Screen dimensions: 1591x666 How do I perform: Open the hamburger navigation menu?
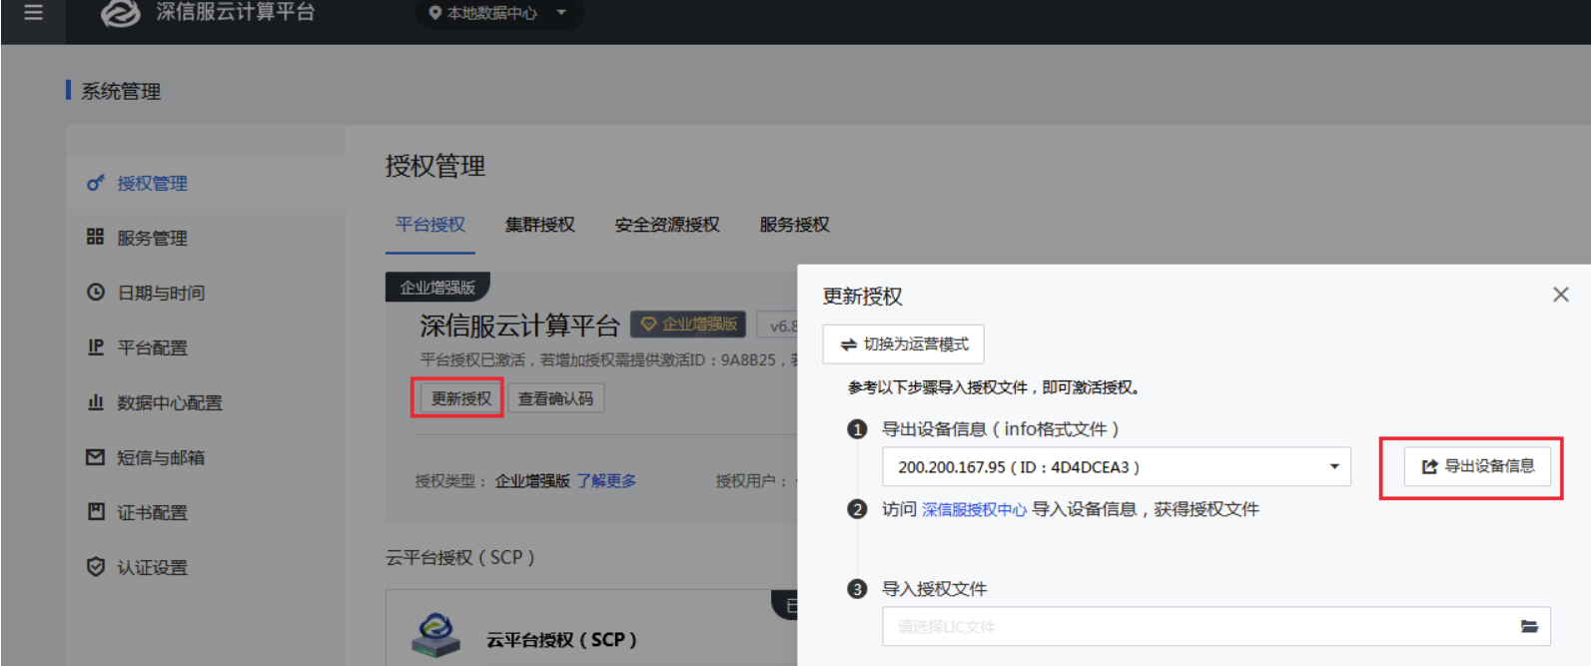(33, 13)
